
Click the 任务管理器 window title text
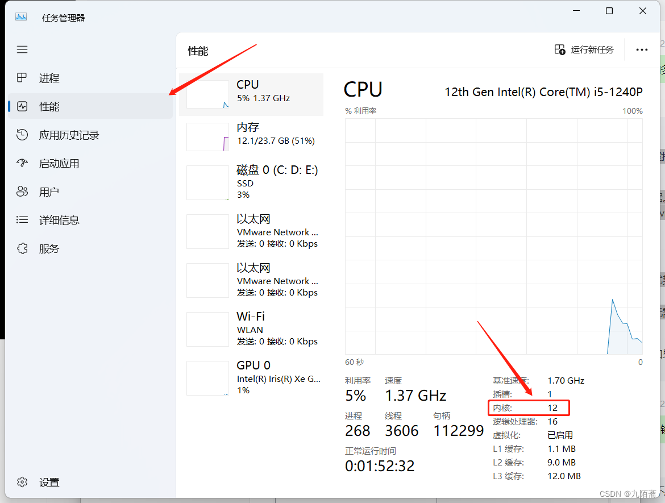[63, 18]
